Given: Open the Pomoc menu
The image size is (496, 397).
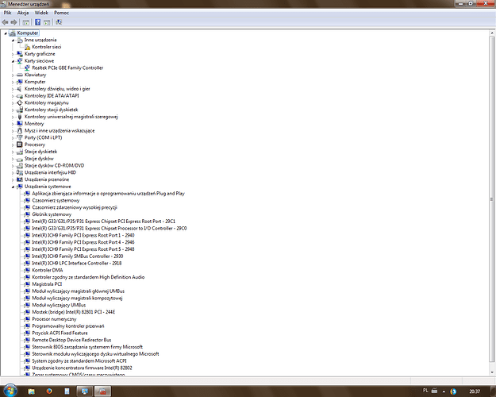Looking at the screenshot, I should [x=61, y=13].
